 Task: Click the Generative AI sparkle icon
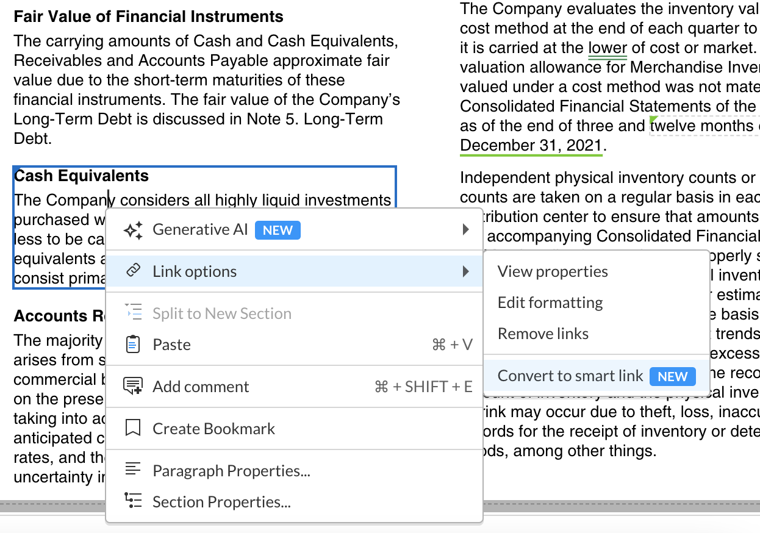tap(133, 230)
